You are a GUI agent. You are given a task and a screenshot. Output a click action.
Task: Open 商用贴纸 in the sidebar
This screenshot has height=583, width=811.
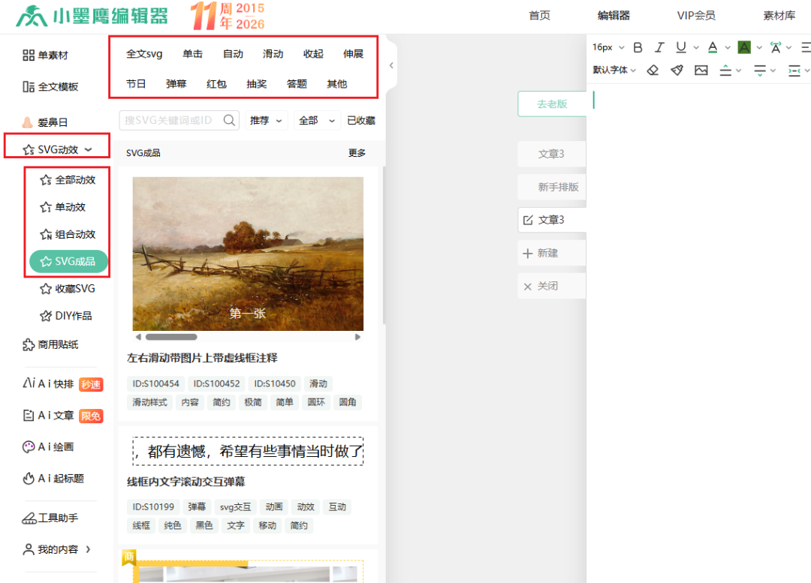tap(50, 344)
